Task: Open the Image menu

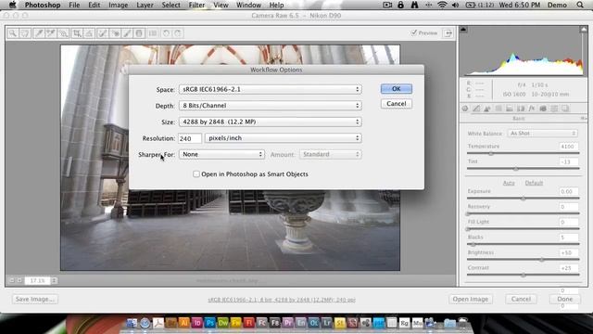Action: [x=118, y=5]
